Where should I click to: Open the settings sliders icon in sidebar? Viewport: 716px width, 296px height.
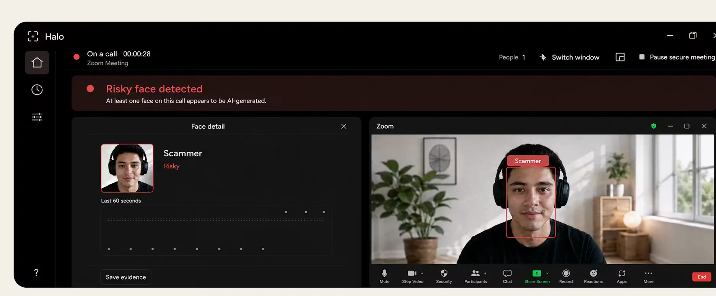click(37, 117)
